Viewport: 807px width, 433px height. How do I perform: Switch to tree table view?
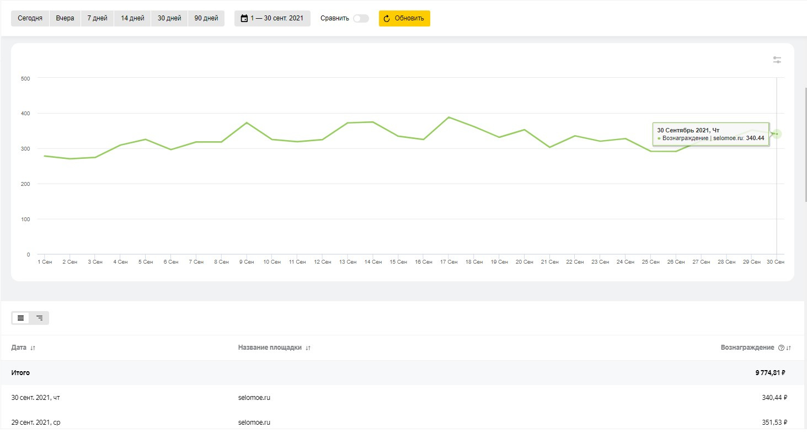[39, 318]
